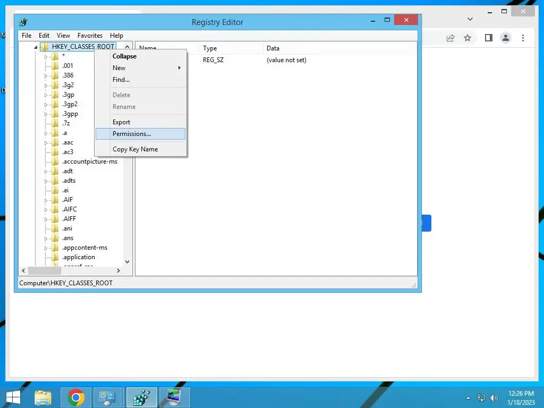
Task: Click the HKEY_CLASSES_ROOT folder icon
Action: click(45, 47)
